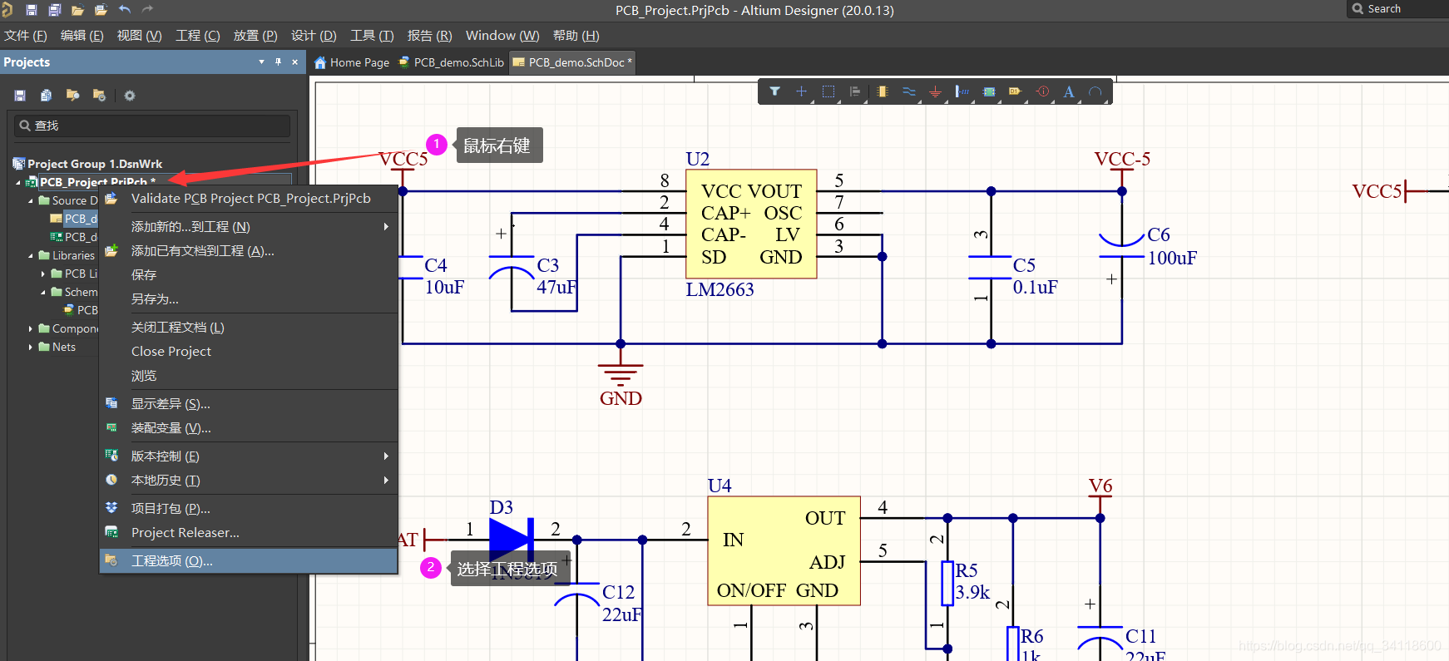
Task: Open the 放置 (P) menu
Action: click(255, 36)
